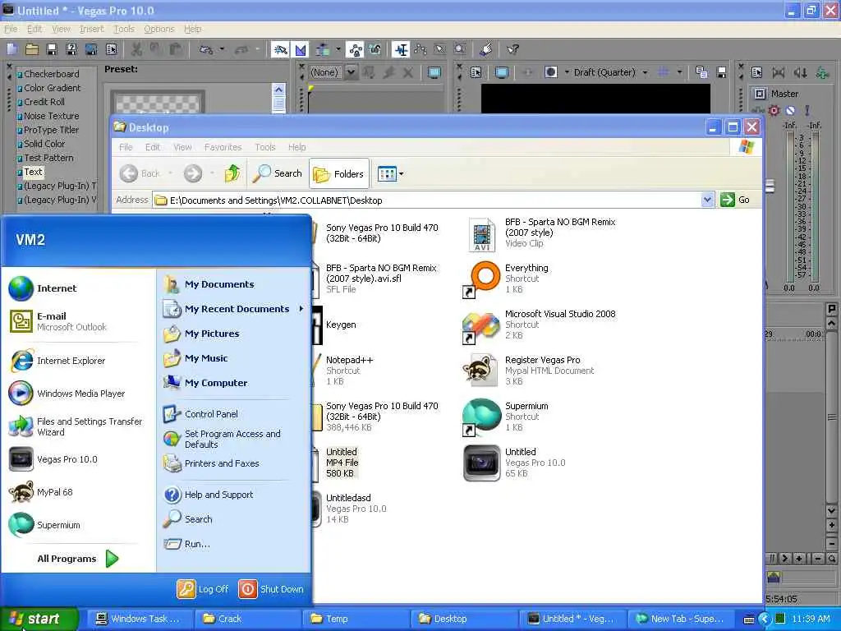Click Save Snapshot icon in Video Preview

(721, 72)
